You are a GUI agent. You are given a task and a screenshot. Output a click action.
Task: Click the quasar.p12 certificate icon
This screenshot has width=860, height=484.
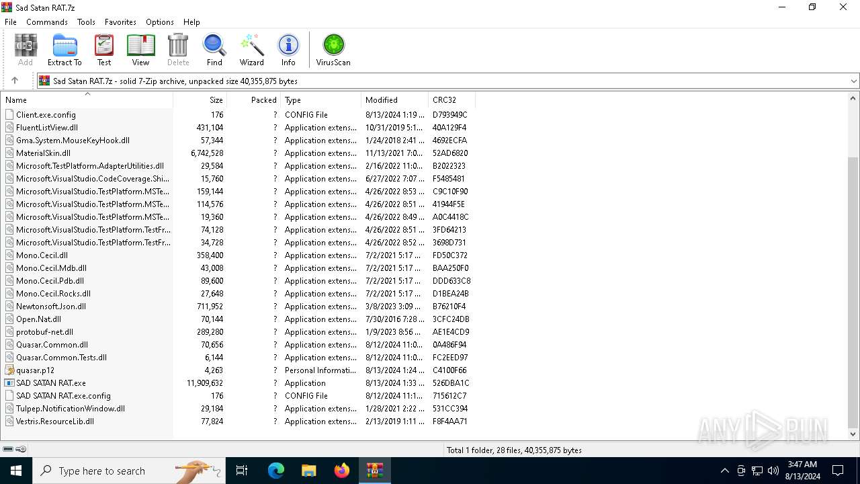pos(9,370)
